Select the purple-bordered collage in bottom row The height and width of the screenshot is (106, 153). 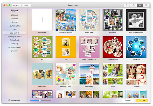(42, 94)
